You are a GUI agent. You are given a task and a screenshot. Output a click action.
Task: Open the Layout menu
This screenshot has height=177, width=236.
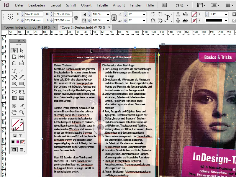click(56, 5)
